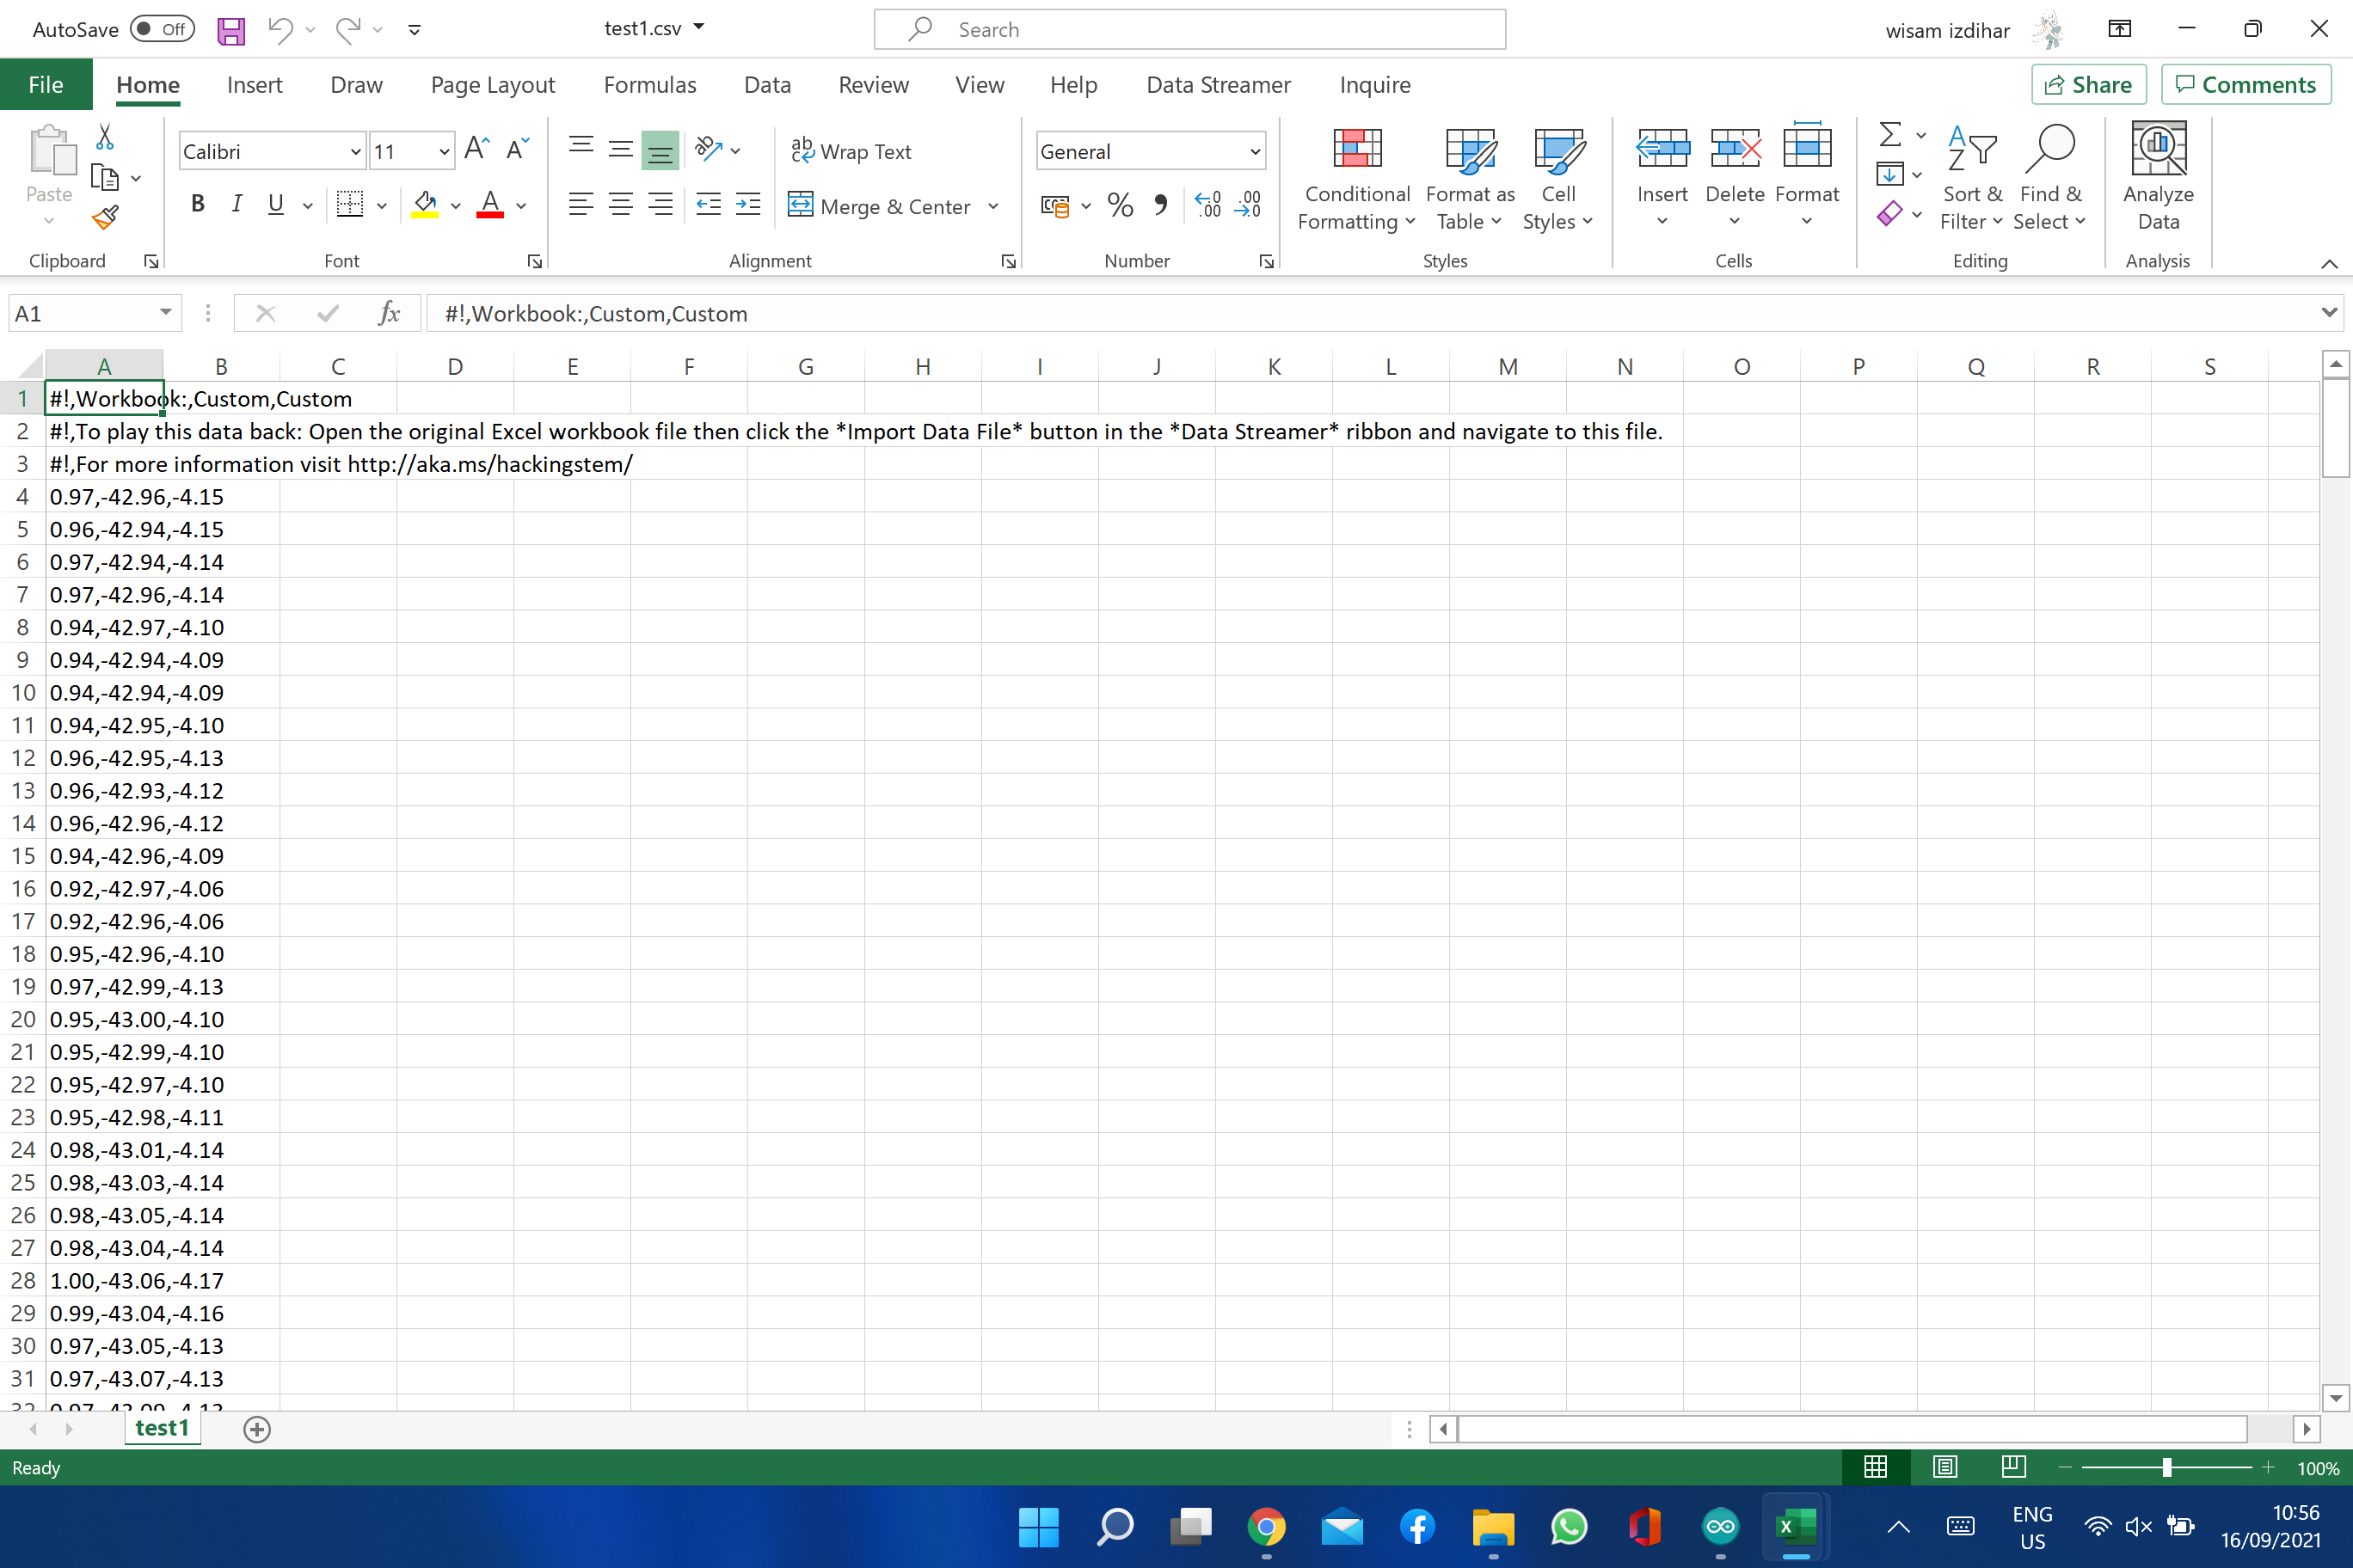2353x1568 pixels.
Task: Open the font name dropdown
Action: point(354,150)
